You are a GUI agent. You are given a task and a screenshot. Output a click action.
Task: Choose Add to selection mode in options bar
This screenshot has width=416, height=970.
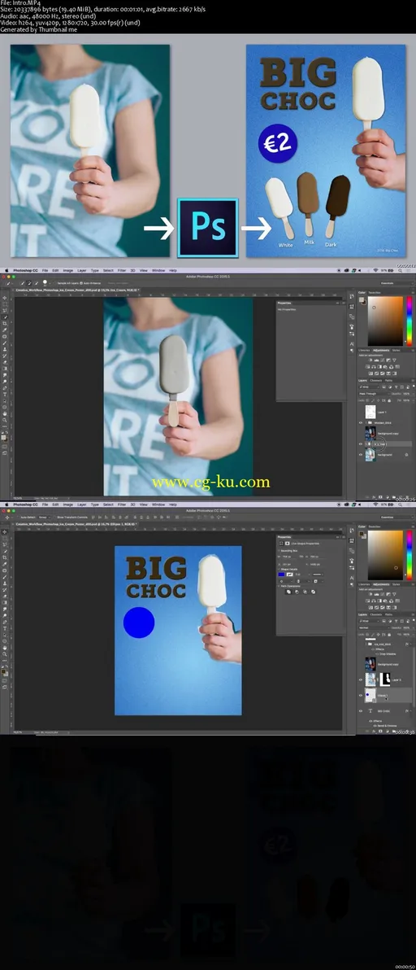pos(29,282)
